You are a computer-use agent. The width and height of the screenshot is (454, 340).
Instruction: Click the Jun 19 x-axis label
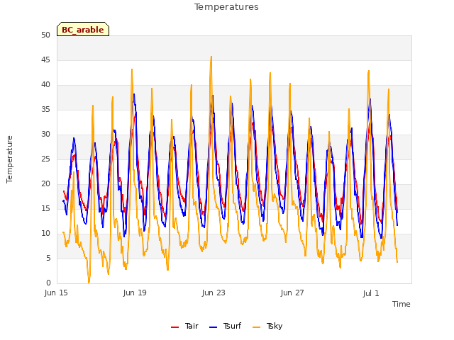click(x=135, y=293)
